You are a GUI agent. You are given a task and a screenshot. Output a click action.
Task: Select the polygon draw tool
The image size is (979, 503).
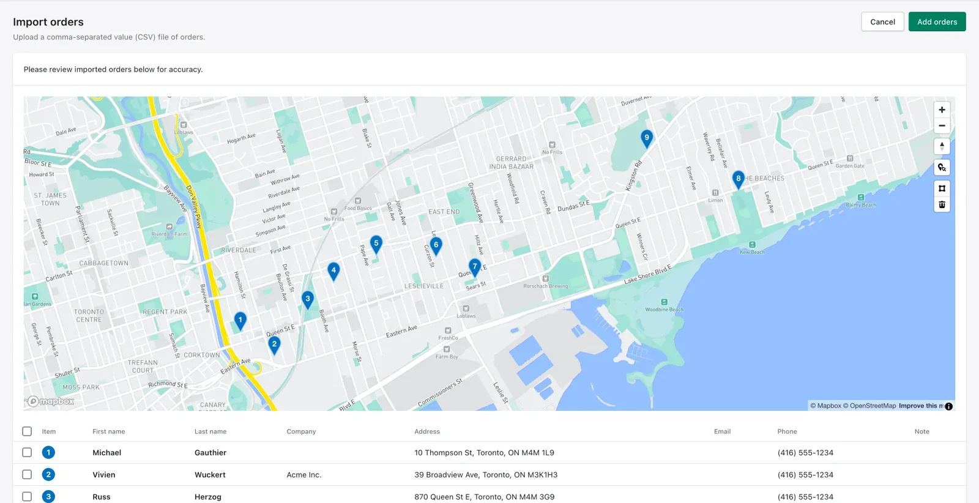coord(942,188)
